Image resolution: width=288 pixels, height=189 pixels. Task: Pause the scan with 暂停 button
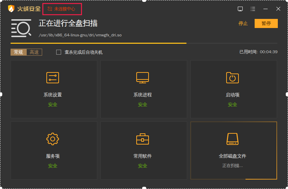[266, 23]
